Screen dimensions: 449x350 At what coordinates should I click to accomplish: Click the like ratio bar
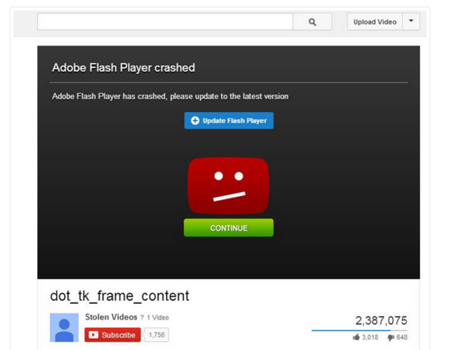(359, 331)
